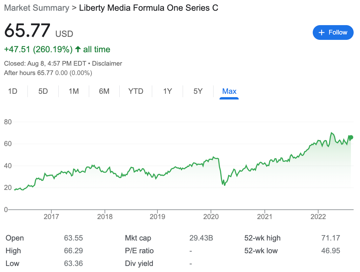Click the Div yield label

(139, 264)
